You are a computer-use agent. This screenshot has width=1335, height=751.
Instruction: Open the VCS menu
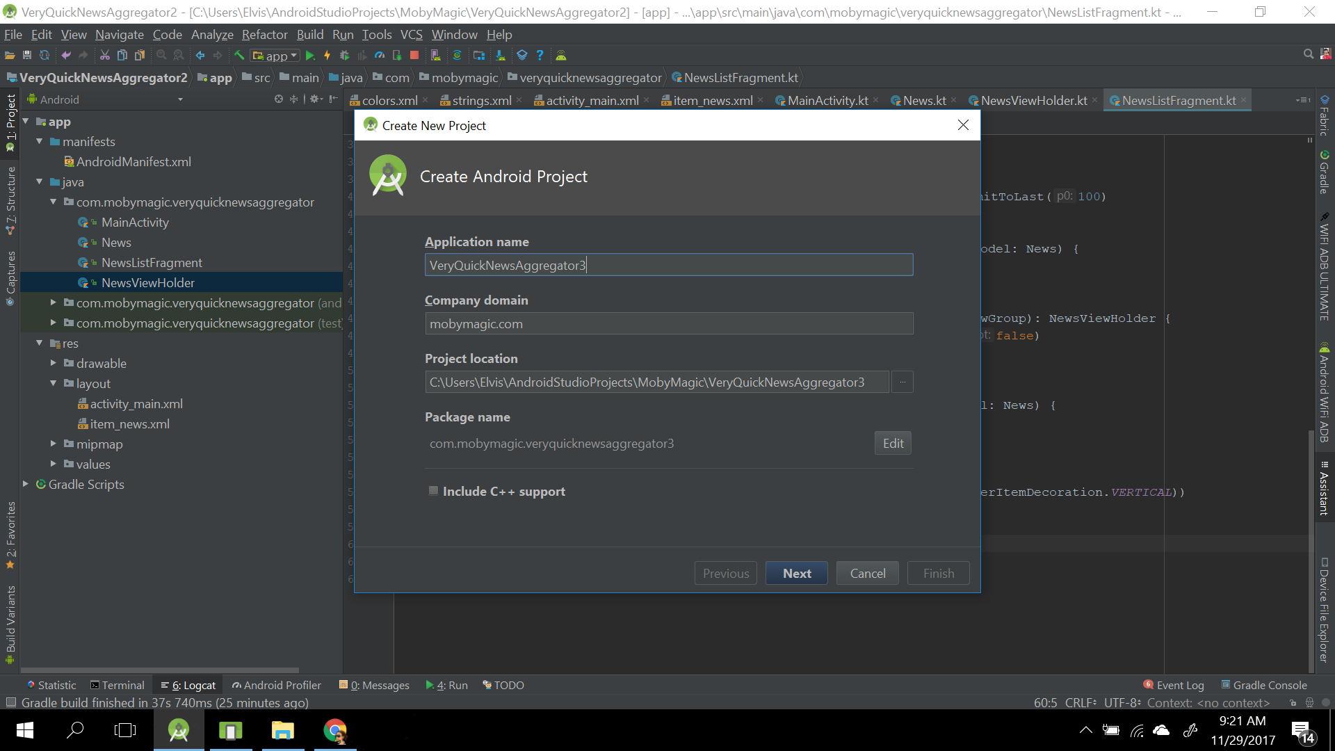pyautogui.click(x=412, y=35)
